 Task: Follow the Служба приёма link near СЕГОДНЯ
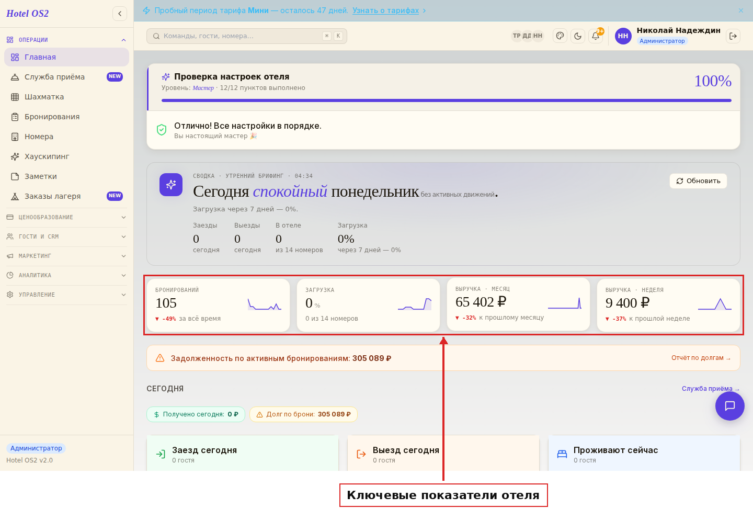tap(711, 389)
